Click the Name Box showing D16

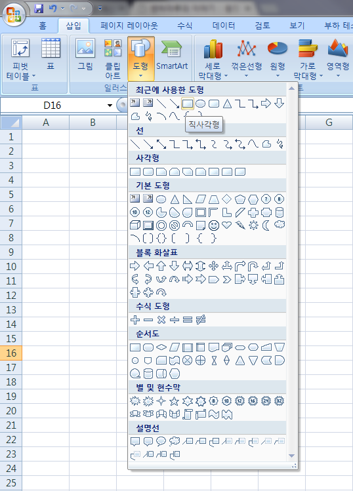[52, 105]
